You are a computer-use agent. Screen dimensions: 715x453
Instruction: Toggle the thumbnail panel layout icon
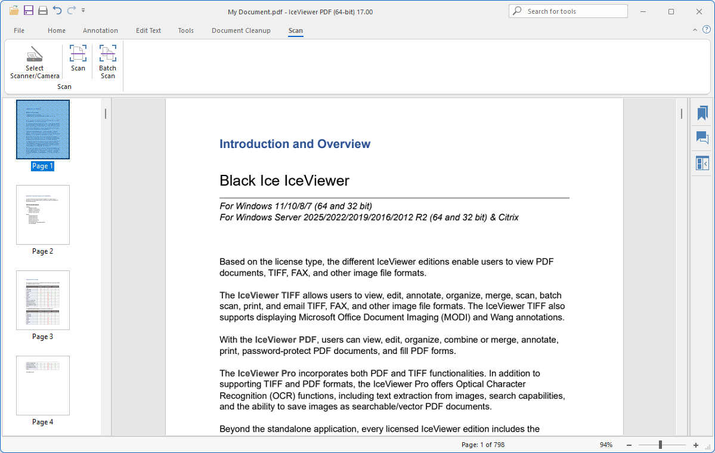pyautogui.click(x=702, y=163)
